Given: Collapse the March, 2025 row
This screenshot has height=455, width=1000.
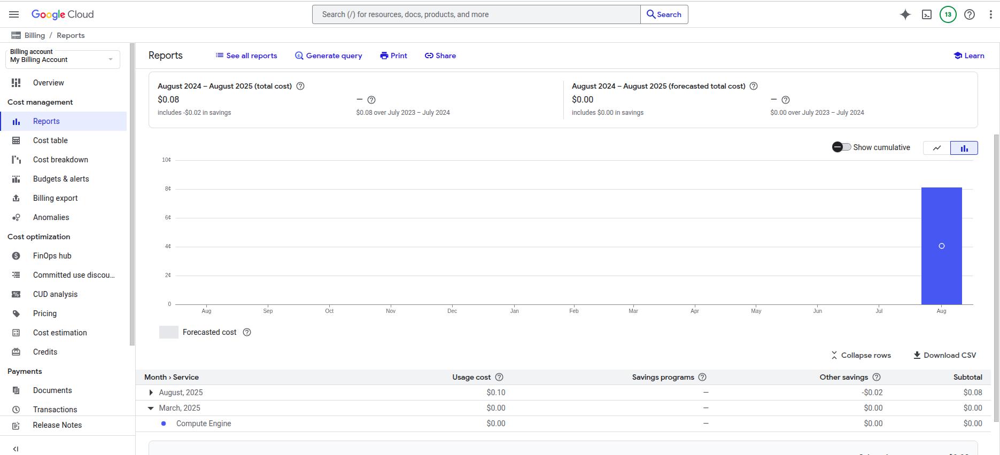Looking at the screenshot, I should (151, 408).
